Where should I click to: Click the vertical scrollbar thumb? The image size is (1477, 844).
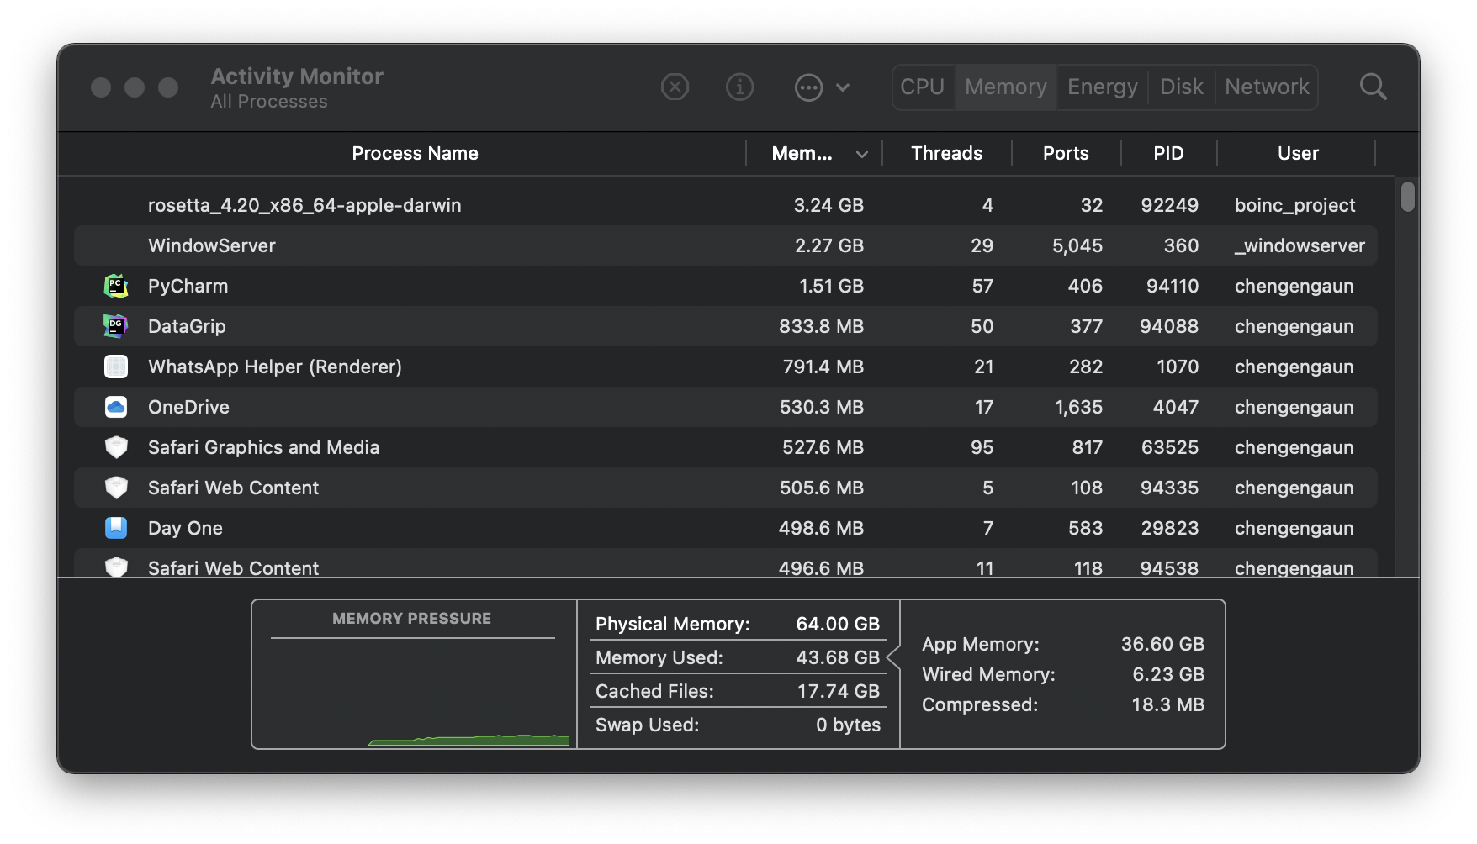(x=1408, y=197)
